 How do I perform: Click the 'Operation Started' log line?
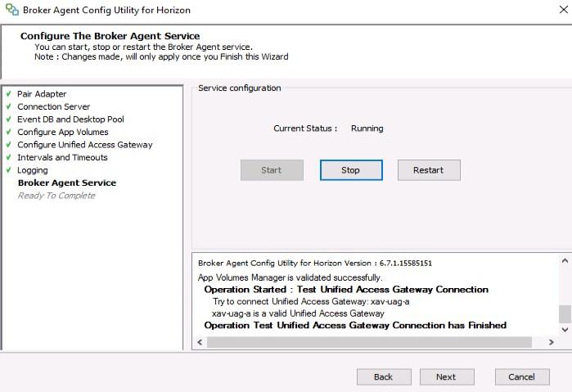click(346, 290)
